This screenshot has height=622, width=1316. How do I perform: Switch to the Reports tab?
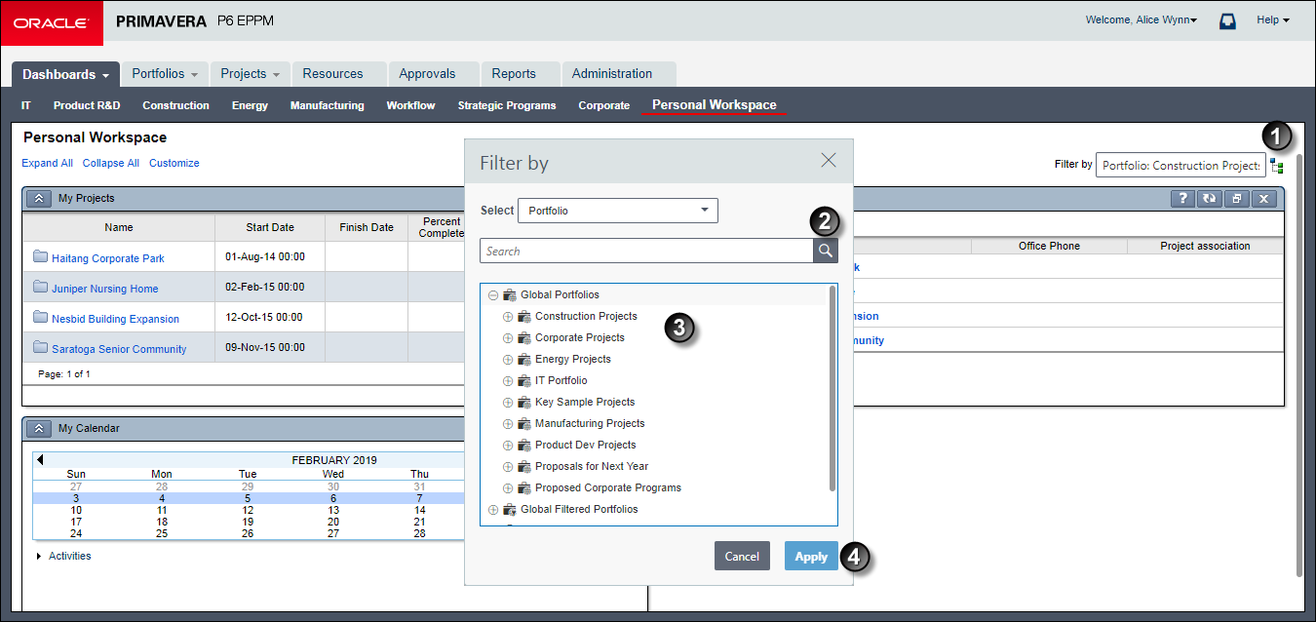(514, 74)
